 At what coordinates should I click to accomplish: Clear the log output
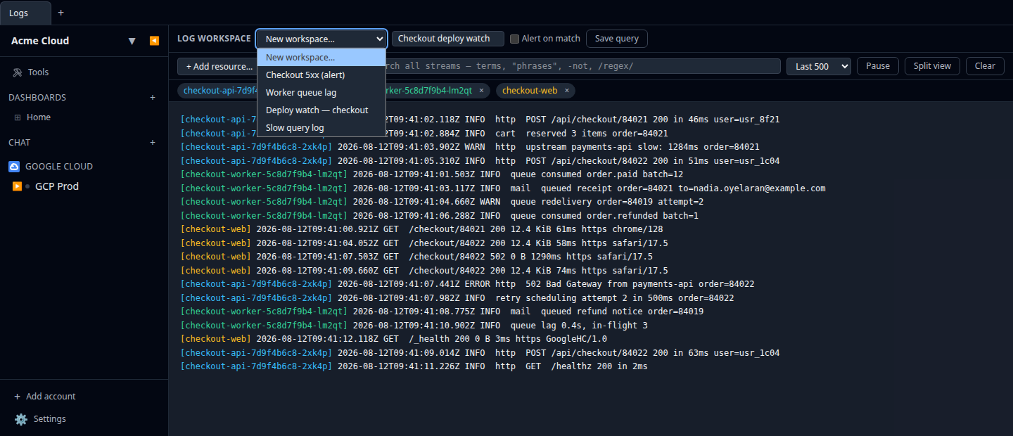tap(985, 66)
